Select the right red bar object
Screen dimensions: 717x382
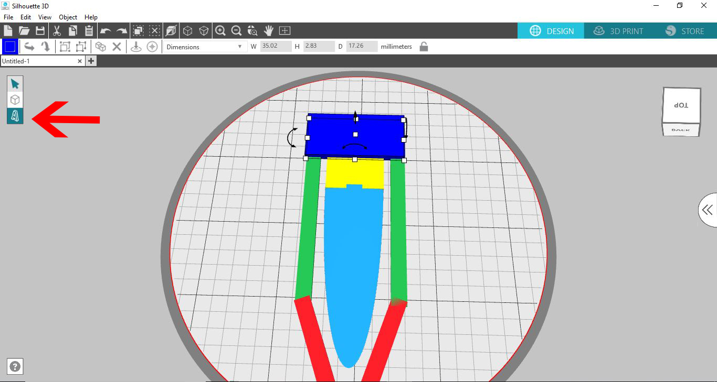pyautogui.click(x=384, y=341)
